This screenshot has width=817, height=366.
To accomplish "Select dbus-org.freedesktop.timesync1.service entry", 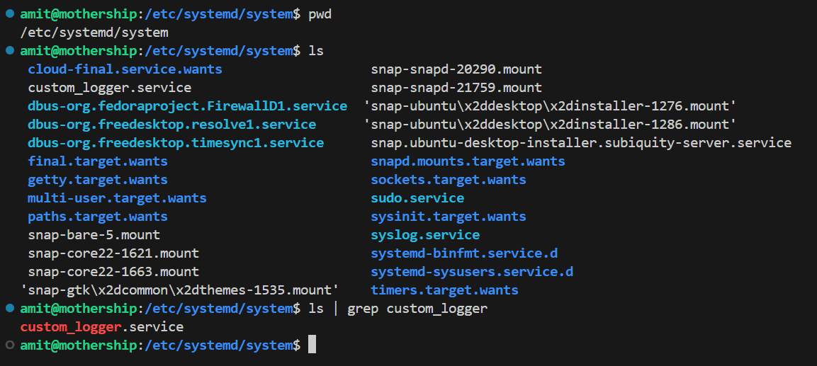I will point(176,143).
